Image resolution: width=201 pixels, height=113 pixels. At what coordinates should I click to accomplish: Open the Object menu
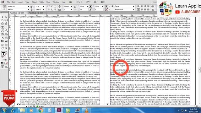click(x=34, y=2)
